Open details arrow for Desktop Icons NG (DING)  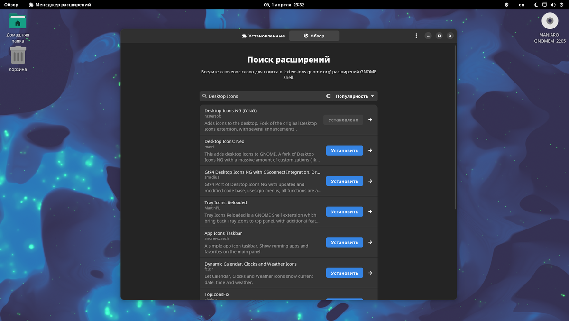click(x=370, y=120)
